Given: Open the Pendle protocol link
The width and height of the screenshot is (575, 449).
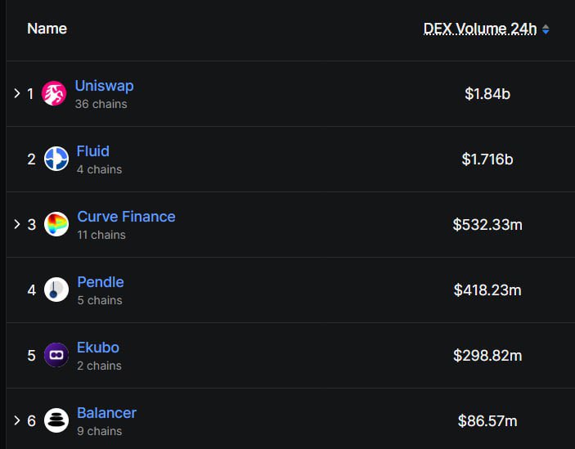Looking at the screenshot, I should click(x=101, y=282).
